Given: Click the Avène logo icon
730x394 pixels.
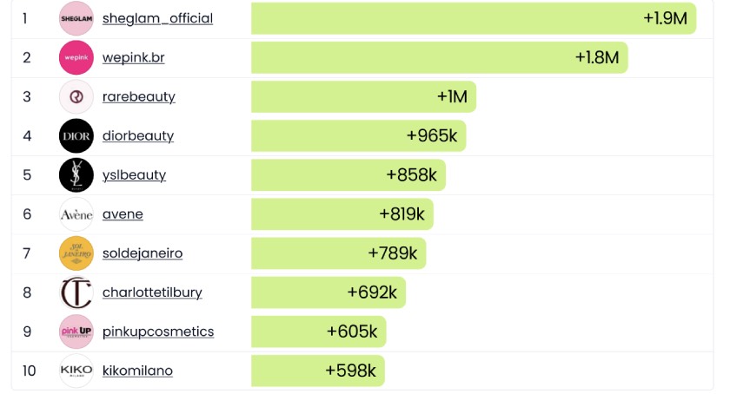Looking at the screenshot, I should pos(76,213).
